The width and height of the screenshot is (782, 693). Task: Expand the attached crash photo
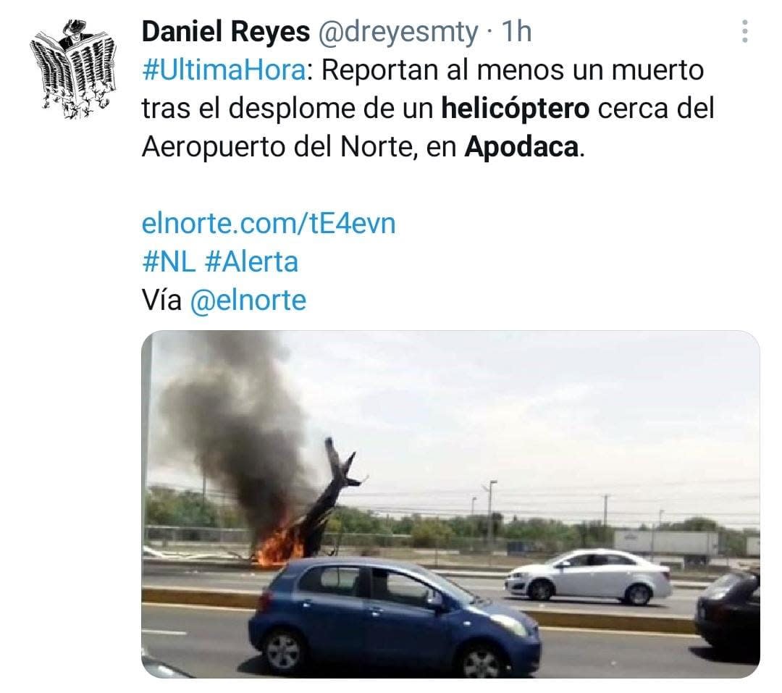[x=450, y=504]
